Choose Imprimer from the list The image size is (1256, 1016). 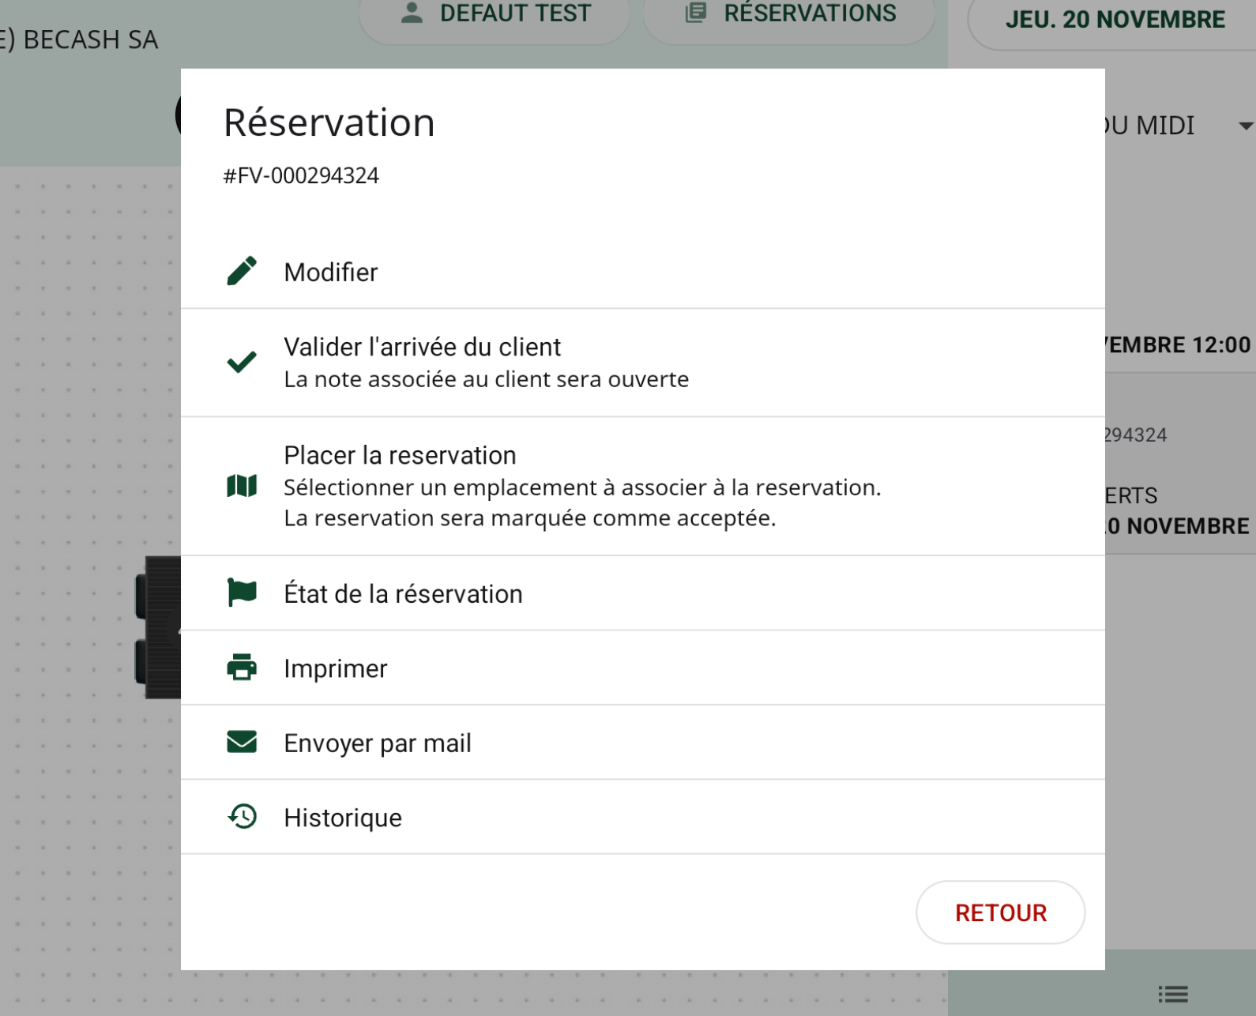point(336,669)
